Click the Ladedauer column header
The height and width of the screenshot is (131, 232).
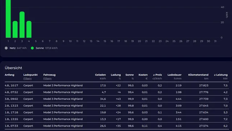tap(174, 75)
